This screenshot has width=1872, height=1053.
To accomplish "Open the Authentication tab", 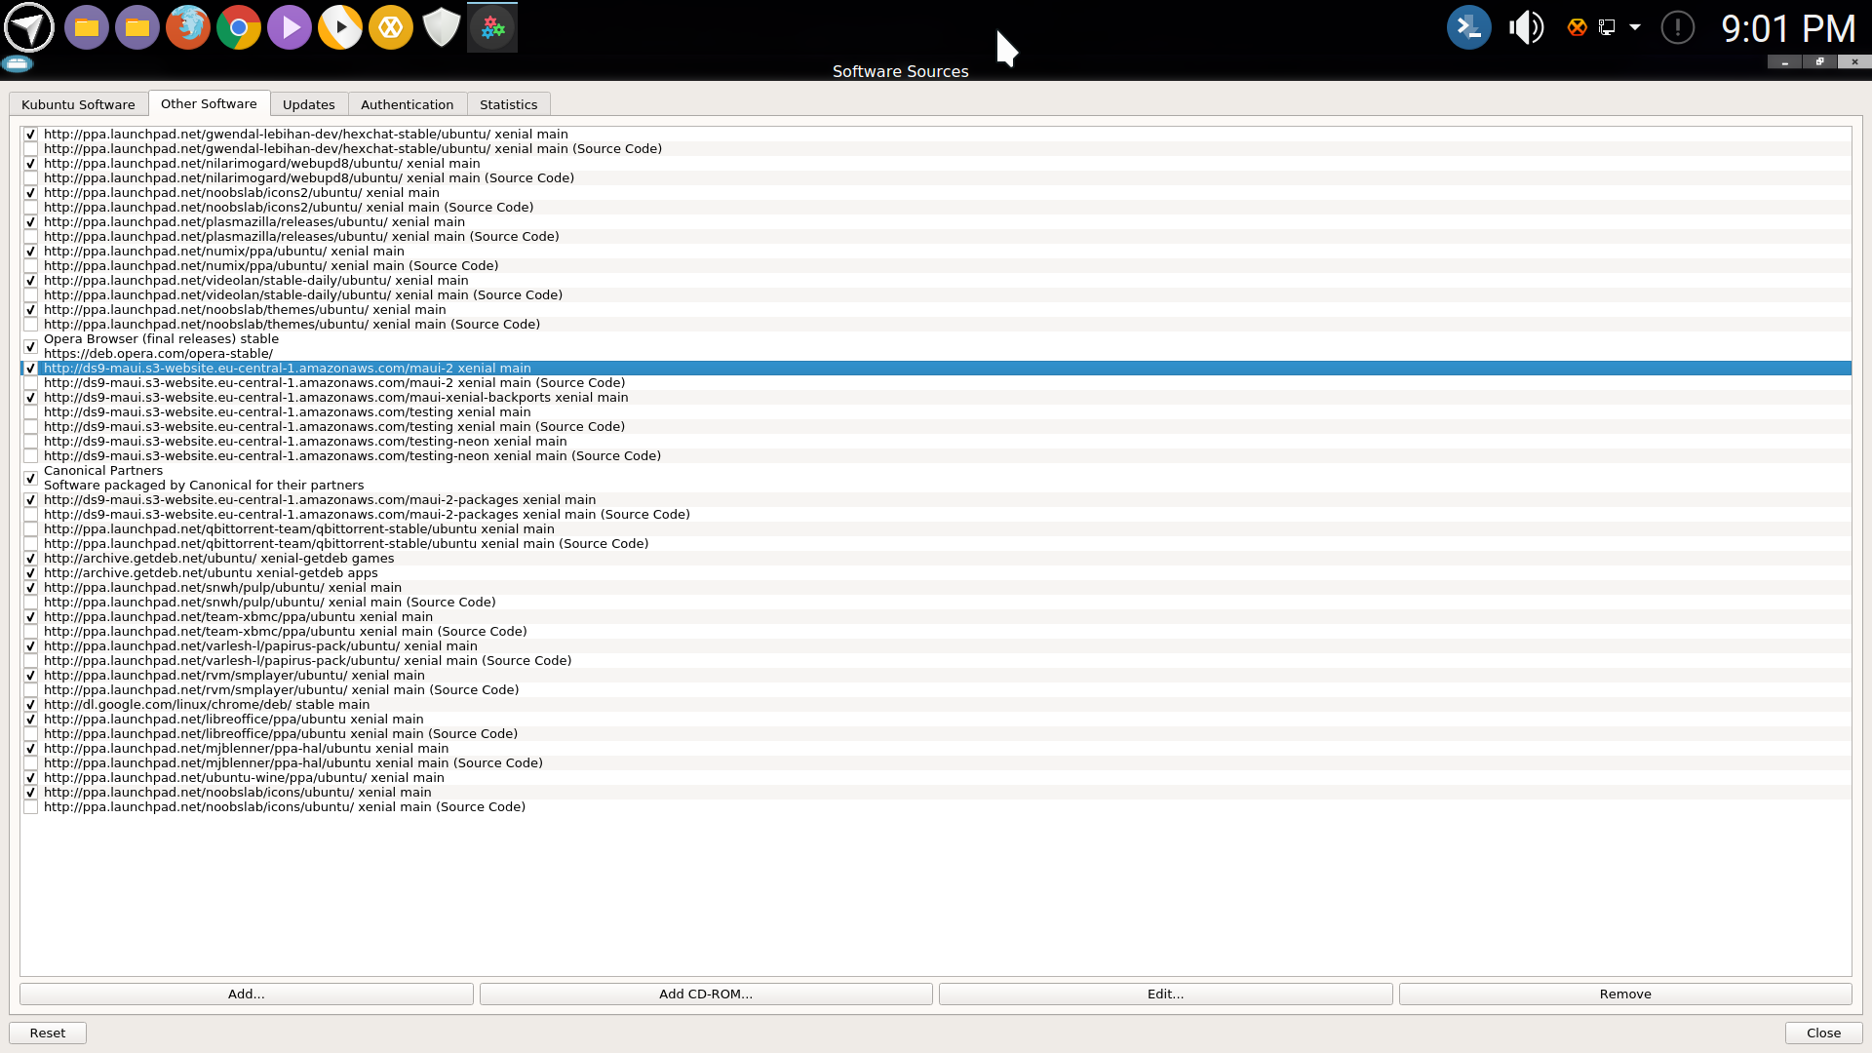I will coord(407,104).
